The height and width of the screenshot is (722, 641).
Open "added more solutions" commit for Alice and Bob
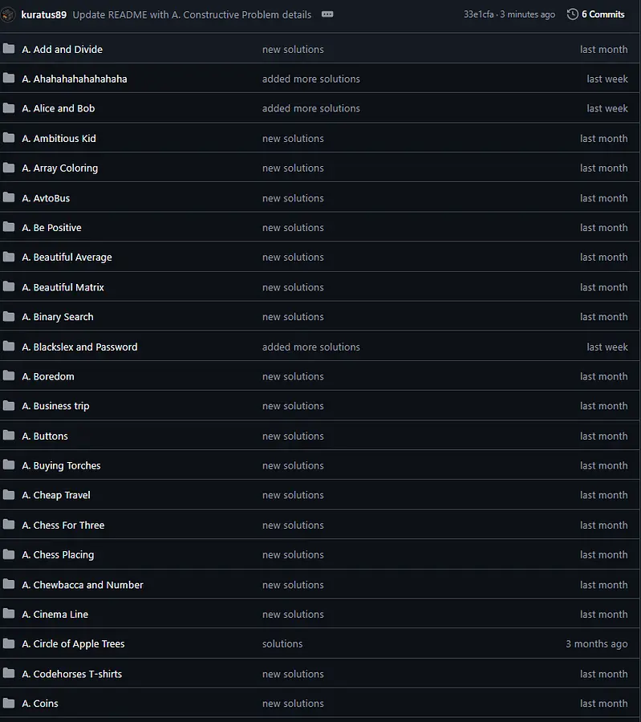tap(310, 108)
